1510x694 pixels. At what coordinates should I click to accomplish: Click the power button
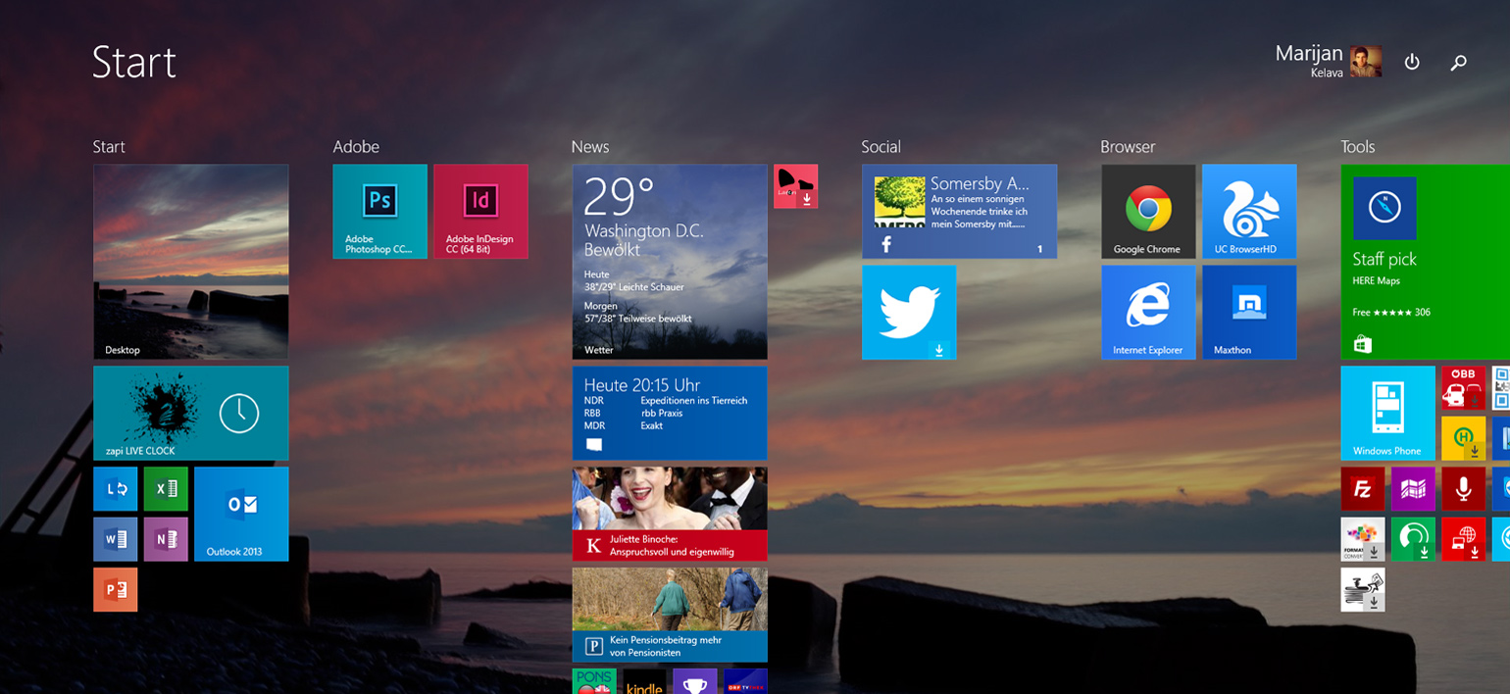tap(1412, 62)
